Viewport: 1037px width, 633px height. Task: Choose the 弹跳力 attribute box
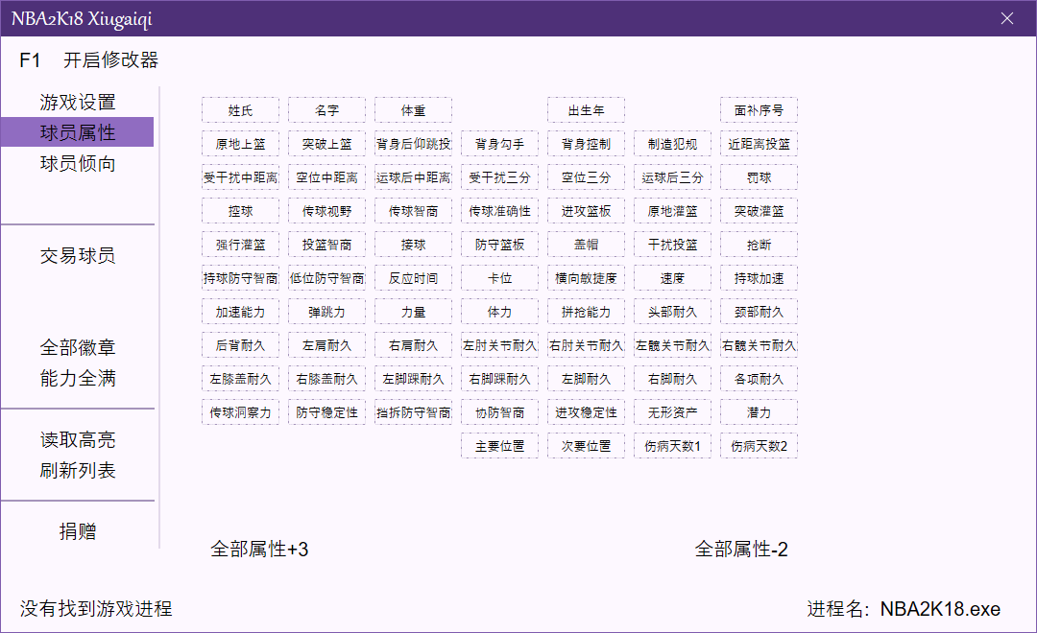326,312
